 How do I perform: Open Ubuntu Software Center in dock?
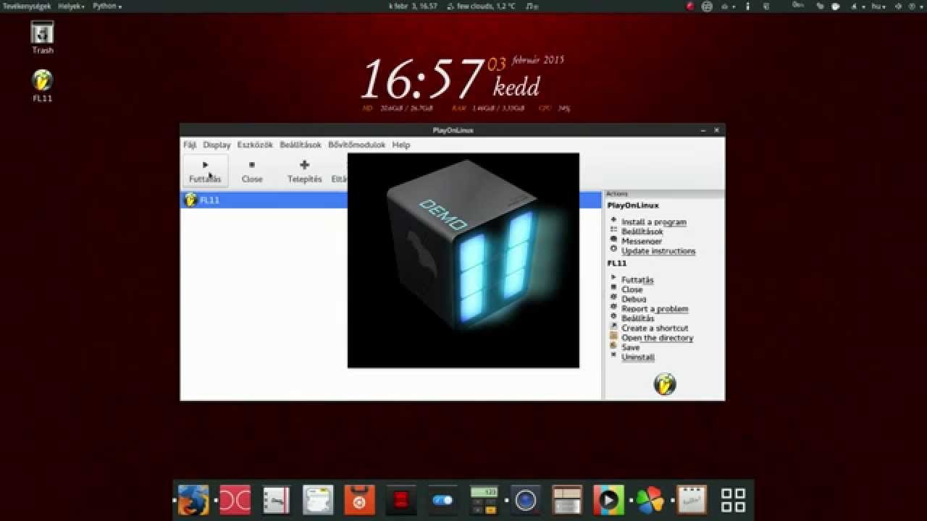[359, 500]
